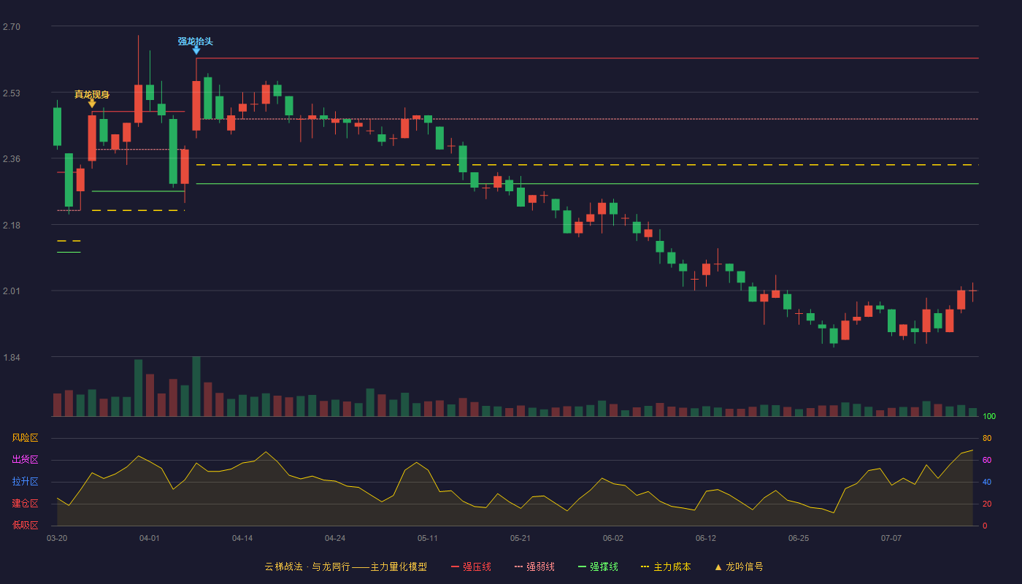
Task: Click the 2.01 price axis label
Action: 12,291
